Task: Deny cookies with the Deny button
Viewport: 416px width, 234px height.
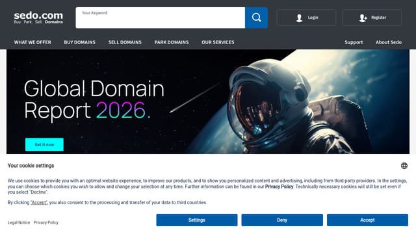Action: (282, 220)
